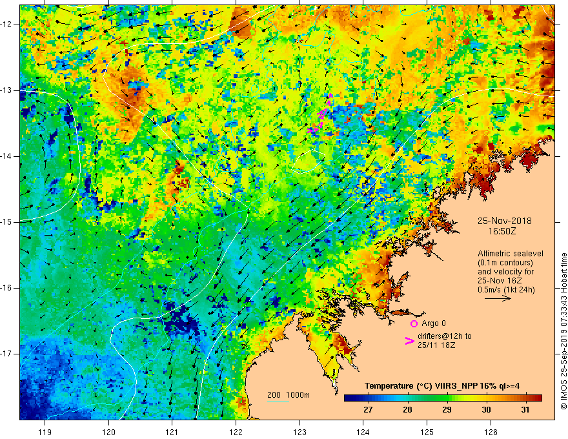Click the latitude axis label '-12'
The width and height of the screenshot is (568, 439).
6,25
